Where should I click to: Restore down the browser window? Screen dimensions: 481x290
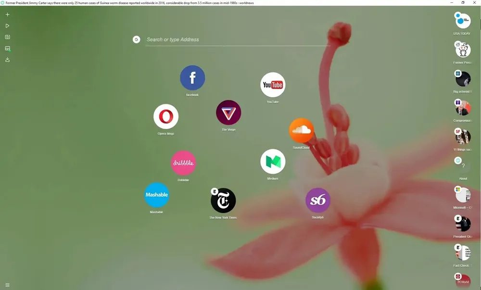pos(463,2)
